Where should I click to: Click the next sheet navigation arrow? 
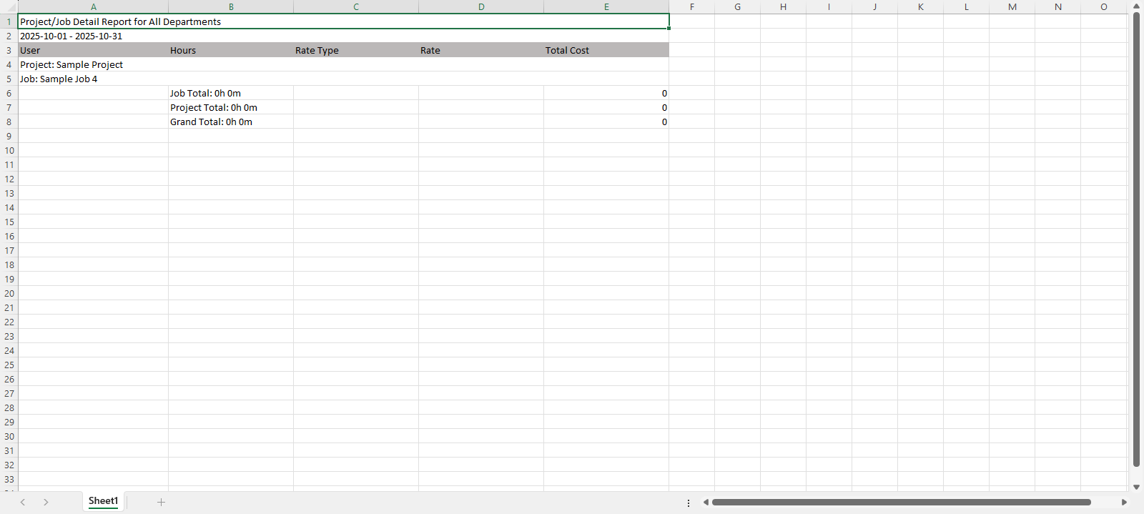pos(46,502)
